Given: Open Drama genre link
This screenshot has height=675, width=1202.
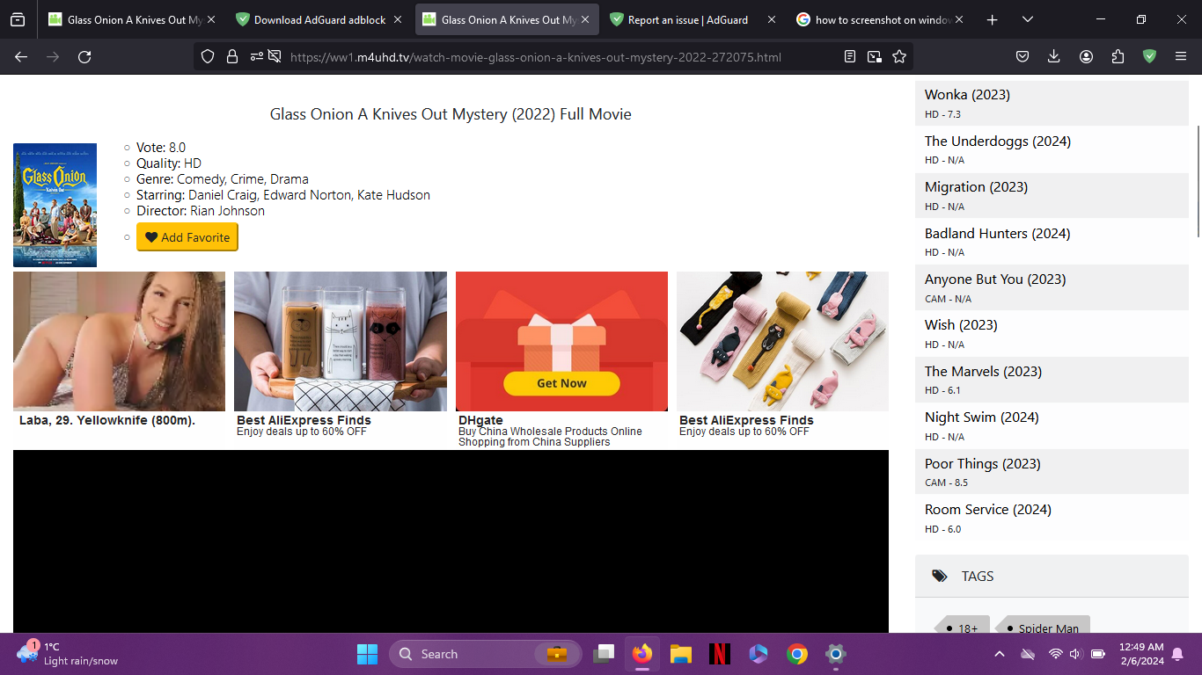Looking at the screenshot, I should (290, 179).
